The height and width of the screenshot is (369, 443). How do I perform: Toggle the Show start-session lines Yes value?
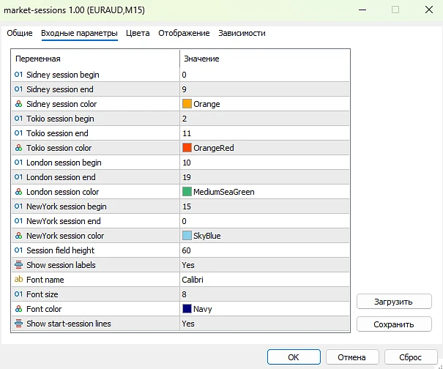188,324
